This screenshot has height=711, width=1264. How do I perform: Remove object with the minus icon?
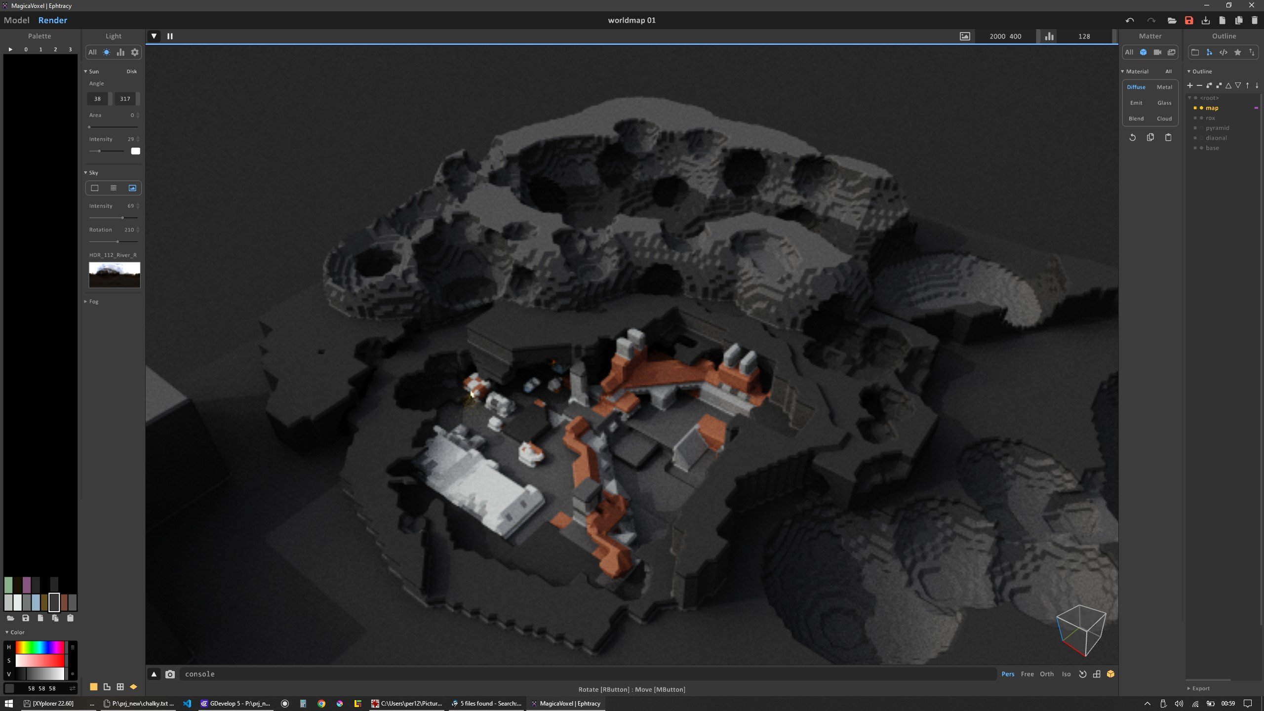point(1199,85)
